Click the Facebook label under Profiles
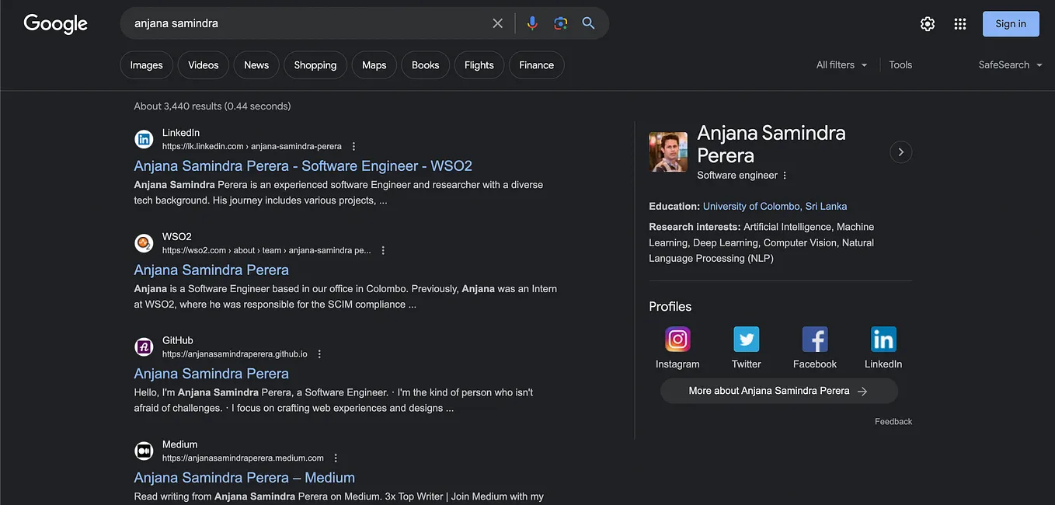1055x505 pixels. pos(815,364)
